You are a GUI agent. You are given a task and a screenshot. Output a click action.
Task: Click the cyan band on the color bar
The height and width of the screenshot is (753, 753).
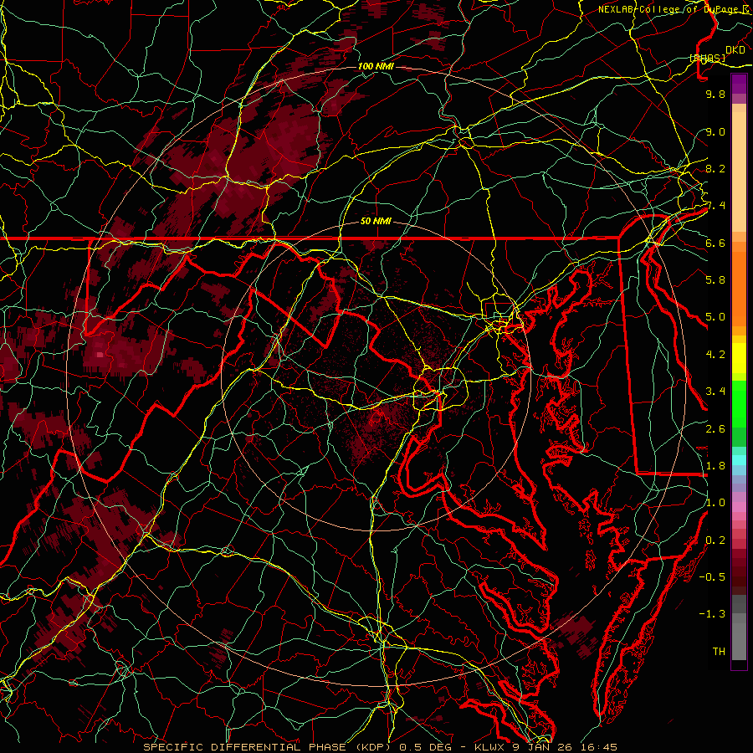[x=739, y=460]
